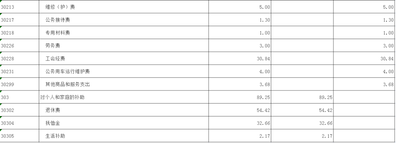This screenshot has width=396, height=143.
Task: Click the 专用材料费 cell
Action: click(x=124, y=33)
